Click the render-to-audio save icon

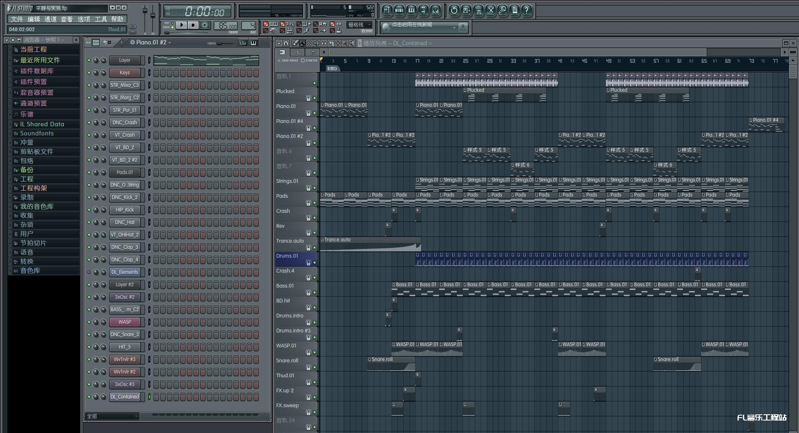478,10
